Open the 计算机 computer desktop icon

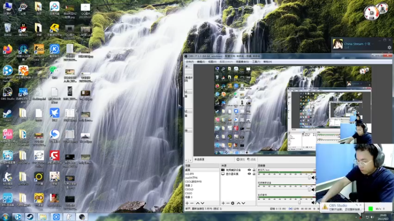[7, 8]
